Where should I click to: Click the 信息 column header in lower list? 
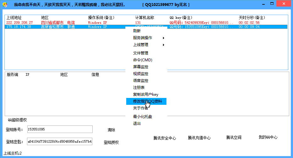95,75
